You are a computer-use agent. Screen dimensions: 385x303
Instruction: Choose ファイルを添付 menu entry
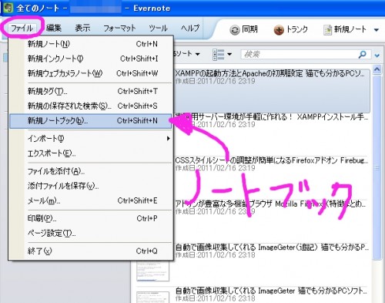91,171
